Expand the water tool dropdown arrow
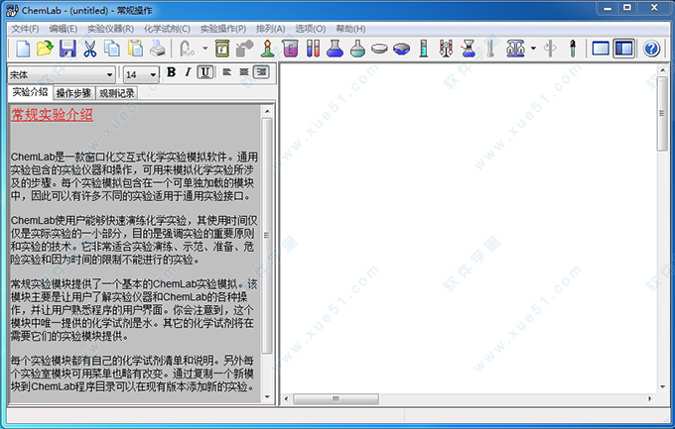Image resolution: width=675 pixels, height=429 pixels. pos(204,49)
